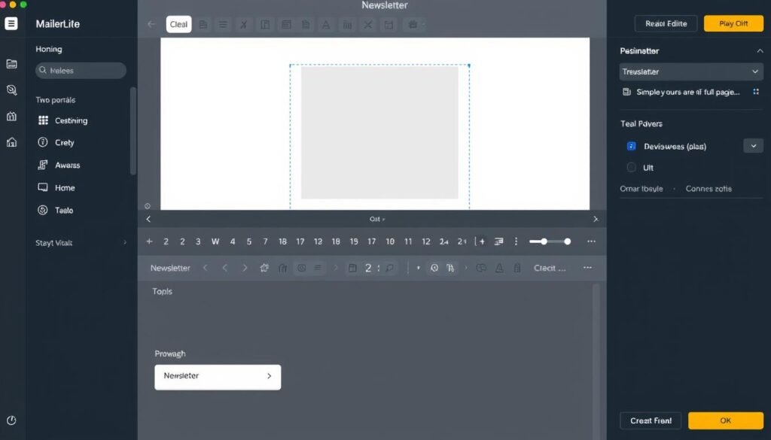Open the Translater dropdown

pyautogui.click(x=690, y=71)
